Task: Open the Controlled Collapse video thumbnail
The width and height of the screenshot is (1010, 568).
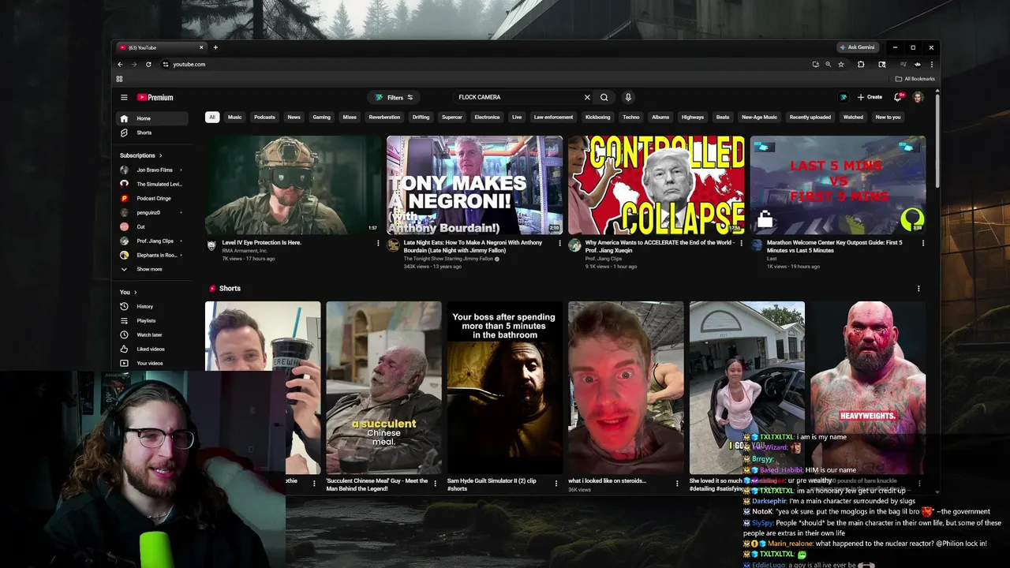Action: (656, 185)
